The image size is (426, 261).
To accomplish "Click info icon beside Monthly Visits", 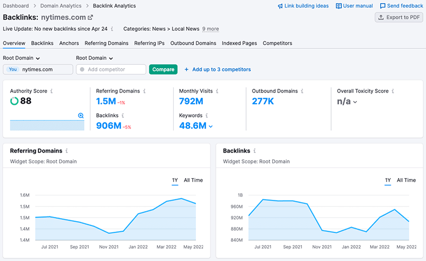I will [217, 91].
